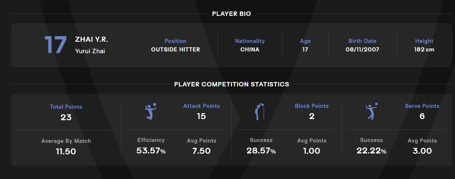Click the Birth Date 08/11/2007 value
This screenshot has width=455, height=179.
coord(362,50)
